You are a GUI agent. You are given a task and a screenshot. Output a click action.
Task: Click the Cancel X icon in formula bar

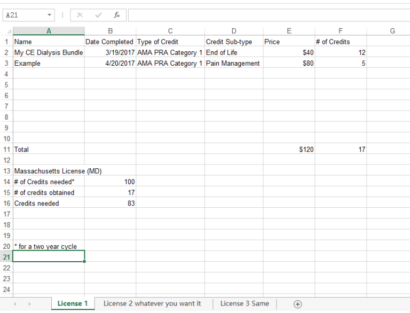(80, 15)
